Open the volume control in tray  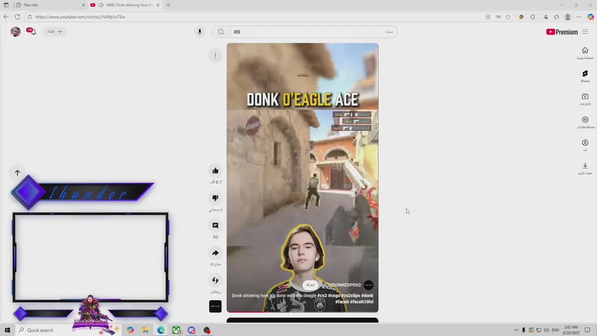(x=546, y=330)
